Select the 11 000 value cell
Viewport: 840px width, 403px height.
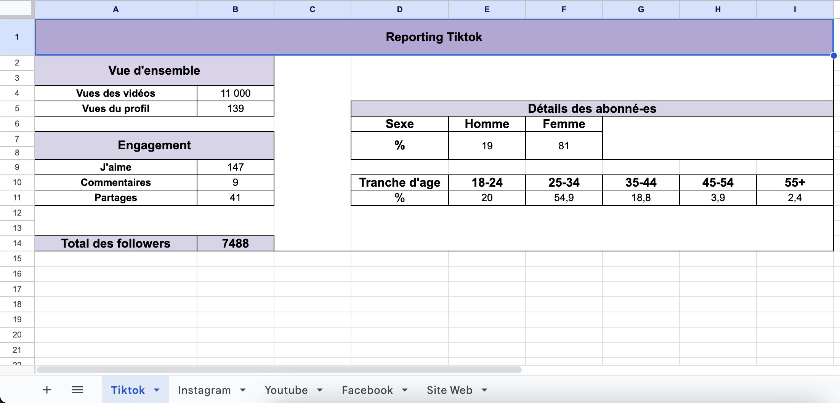point(236,93)
